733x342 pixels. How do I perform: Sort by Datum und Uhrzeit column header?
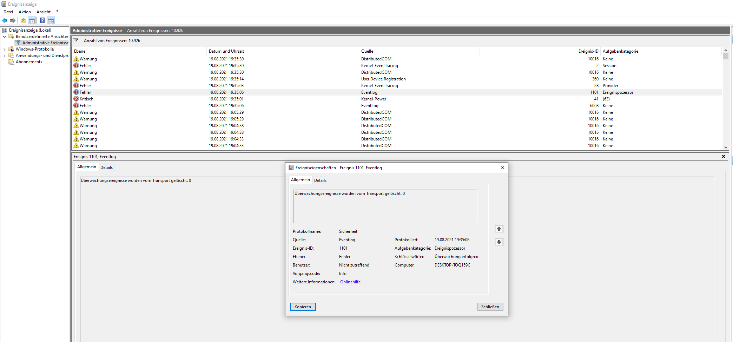283,51
